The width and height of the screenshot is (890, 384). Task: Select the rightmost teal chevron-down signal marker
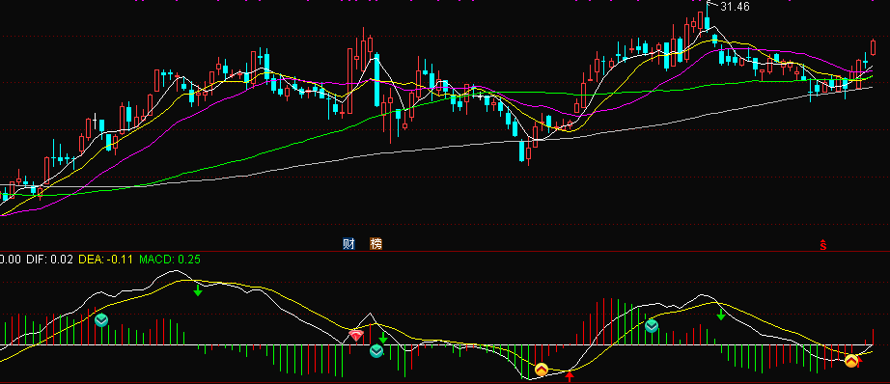pyautogui.click(x=652, y=325)
